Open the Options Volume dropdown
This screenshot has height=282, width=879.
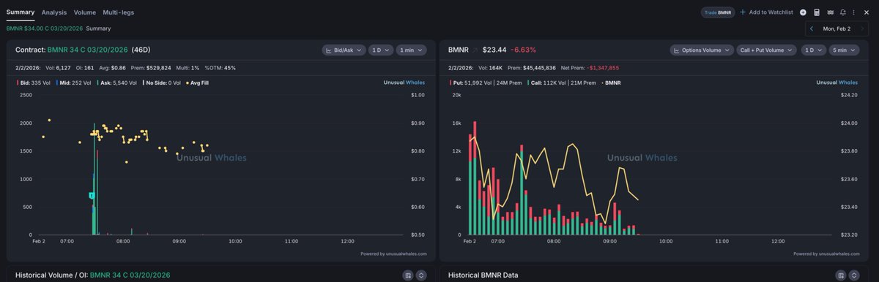click(x=702, y=50)
